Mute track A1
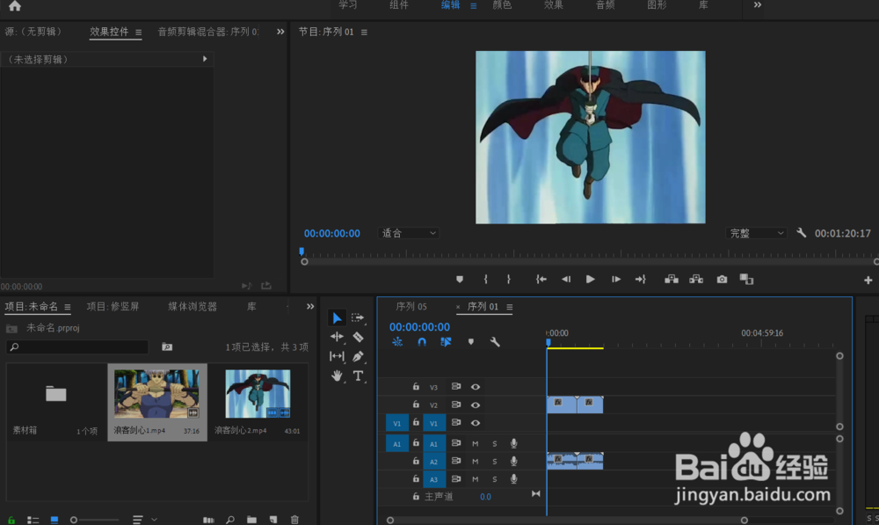 (475, 444)
